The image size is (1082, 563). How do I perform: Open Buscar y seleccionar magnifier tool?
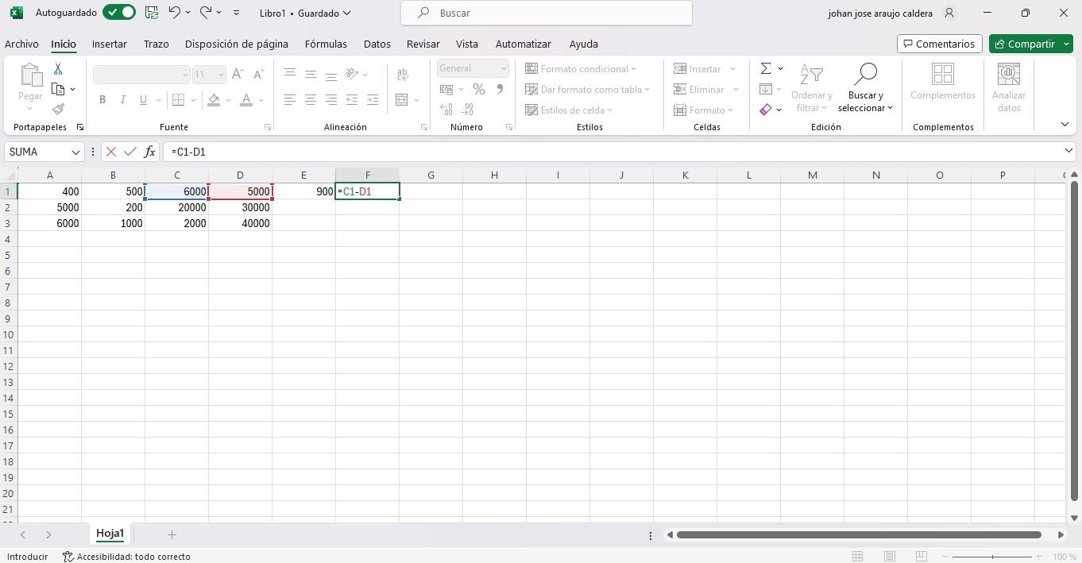tap(864, 87)
